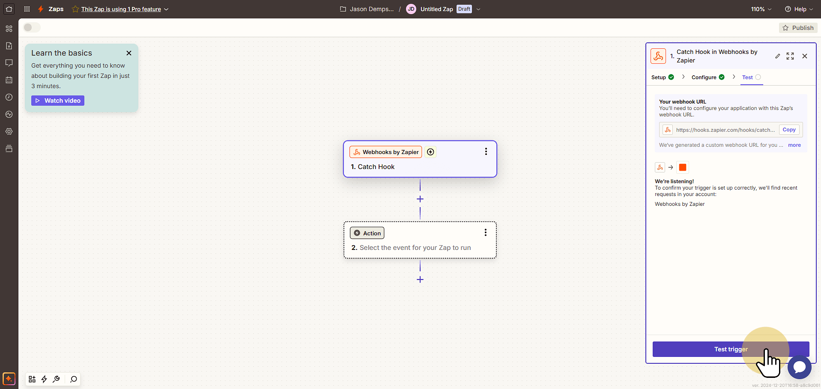Expand the step panel to fullscreen

click(x=790, y=56)
